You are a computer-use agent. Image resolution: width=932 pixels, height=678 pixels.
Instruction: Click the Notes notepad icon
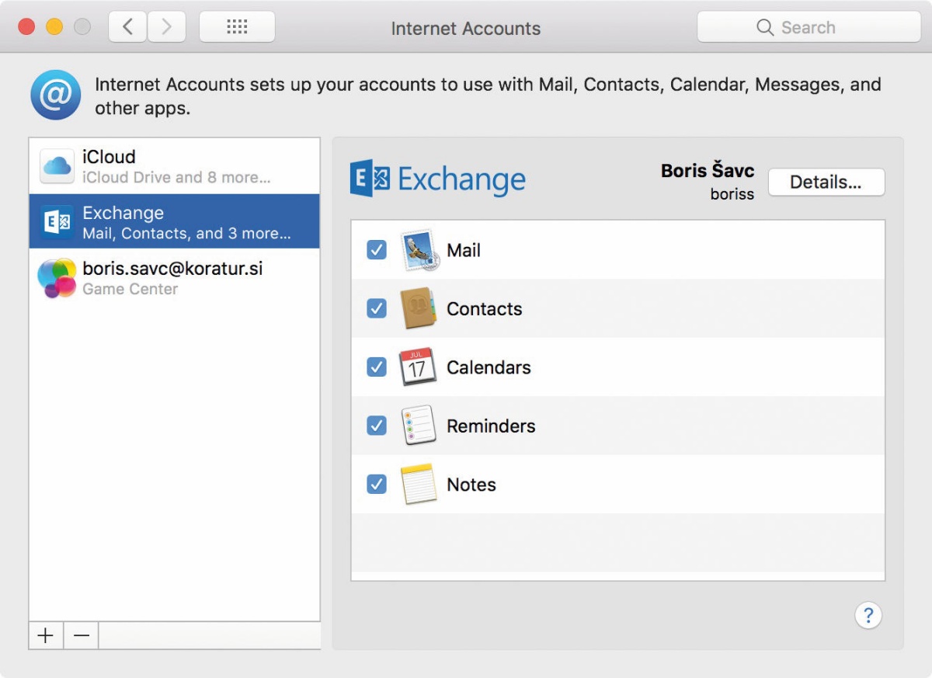pyautogui.click(x=419, y=485)
